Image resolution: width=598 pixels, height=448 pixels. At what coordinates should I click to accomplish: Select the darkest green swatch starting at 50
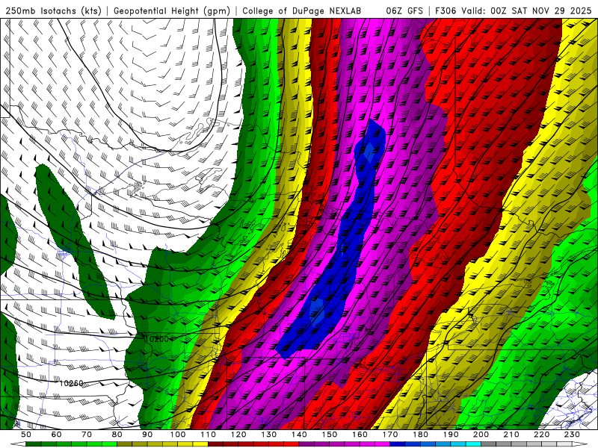click(34, 444)
